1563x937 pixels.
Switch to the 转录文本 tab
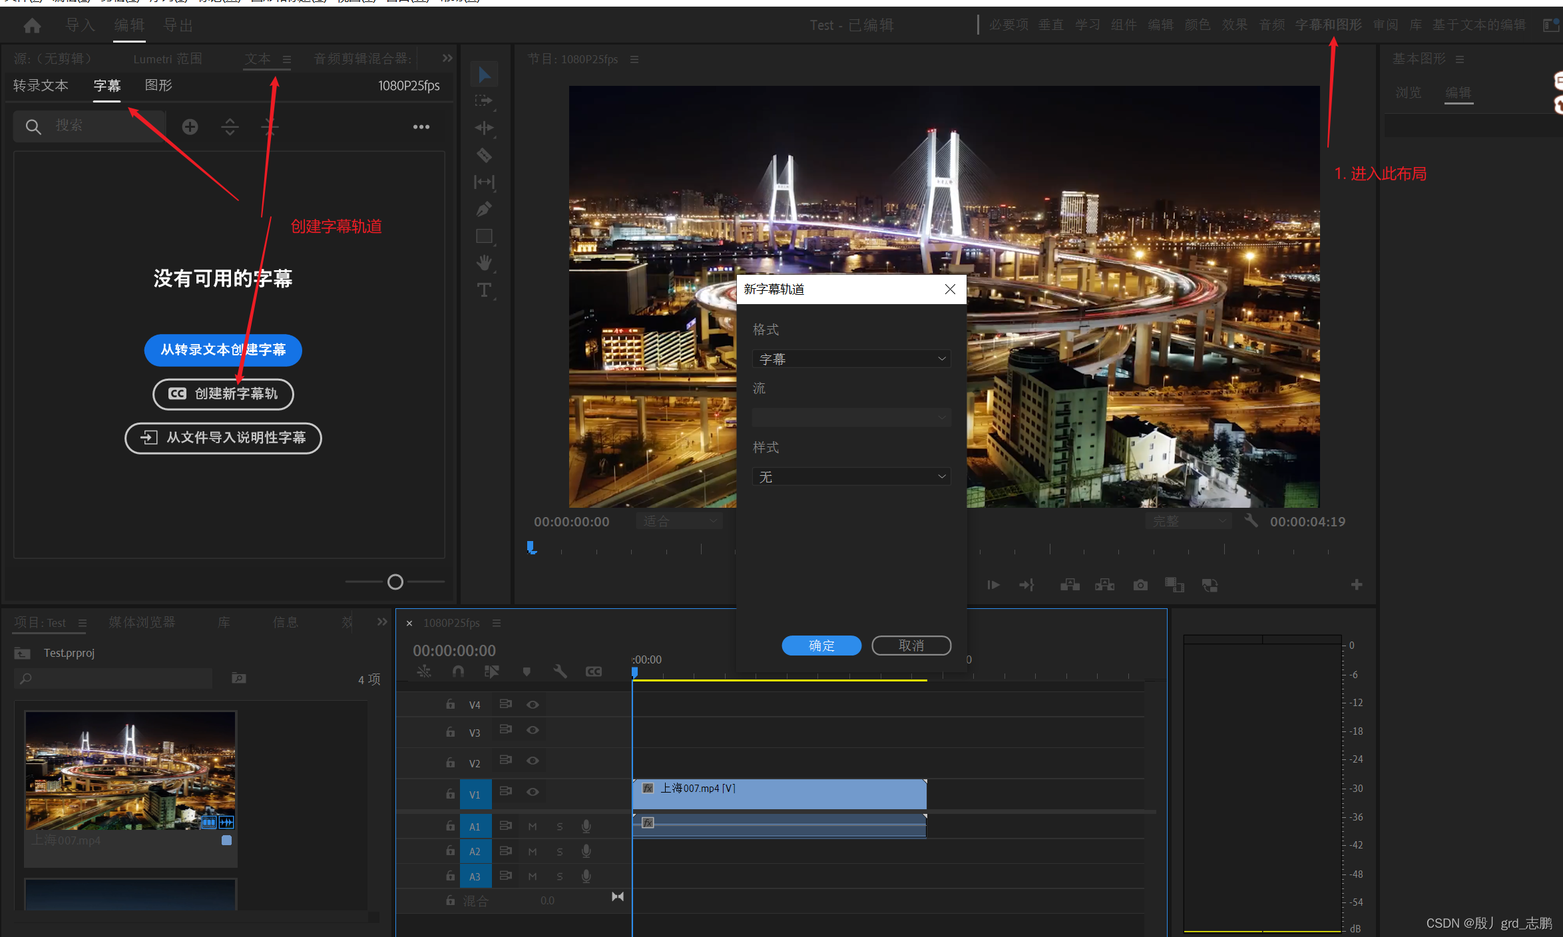41,86
